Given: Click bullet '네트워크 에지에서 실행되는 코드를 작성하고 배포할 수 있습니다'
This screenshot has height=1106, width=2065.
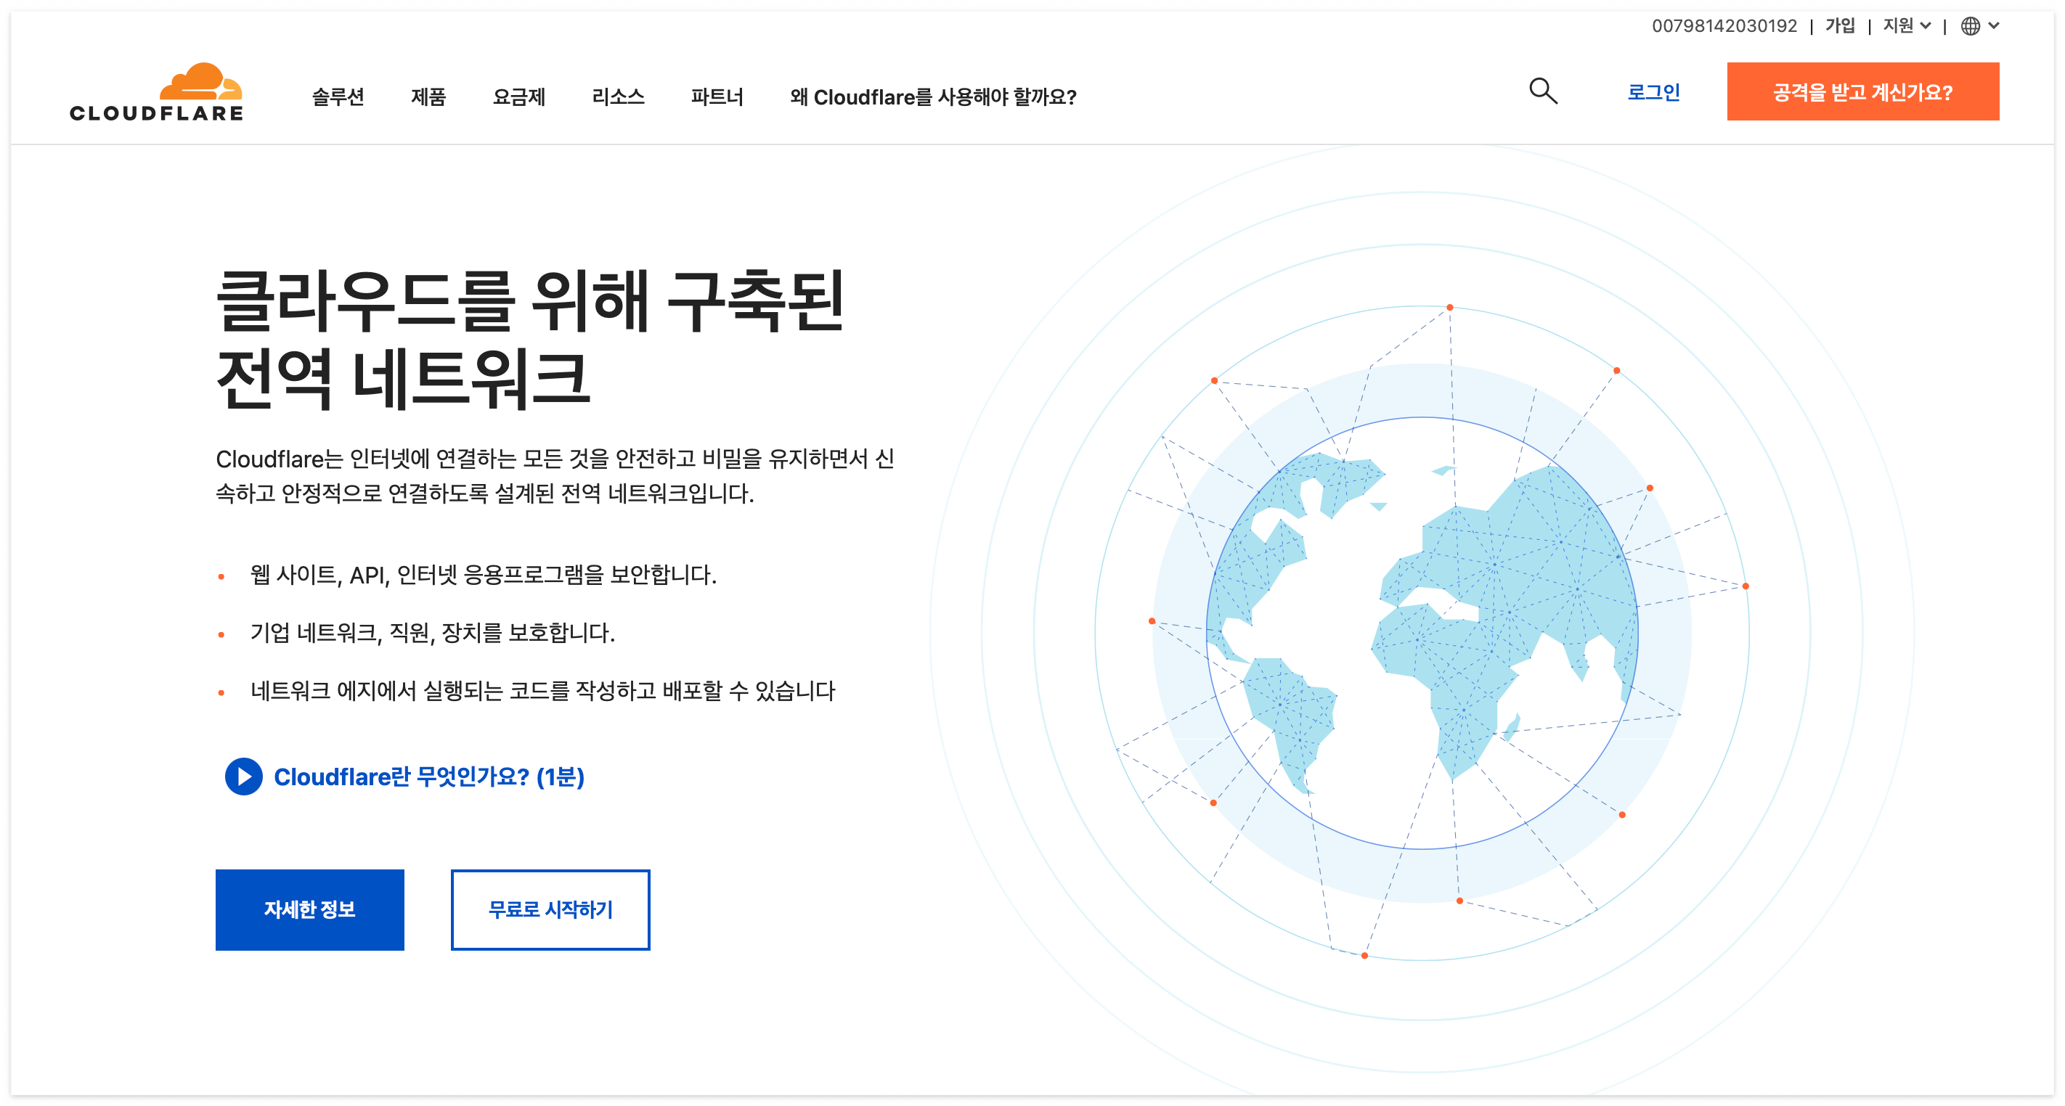Looking at the screenshot, I should coord(542,690).
